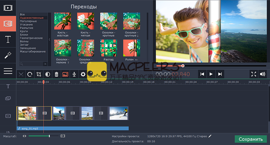The width and height of the screenshot is (270, 145).
Task: Choose the 'Осколки - средние' transition thumbnail
Action: (x=86, y=48)
